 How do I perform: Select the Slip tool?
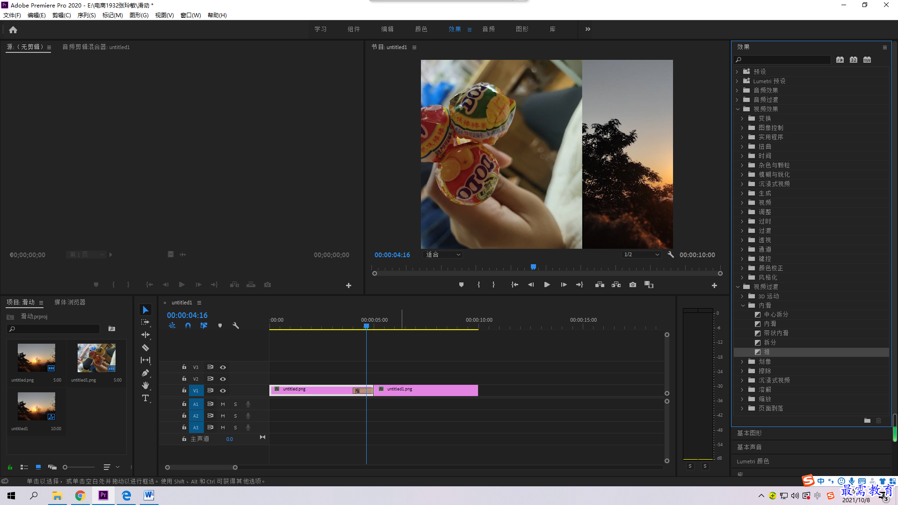point(145,360)
